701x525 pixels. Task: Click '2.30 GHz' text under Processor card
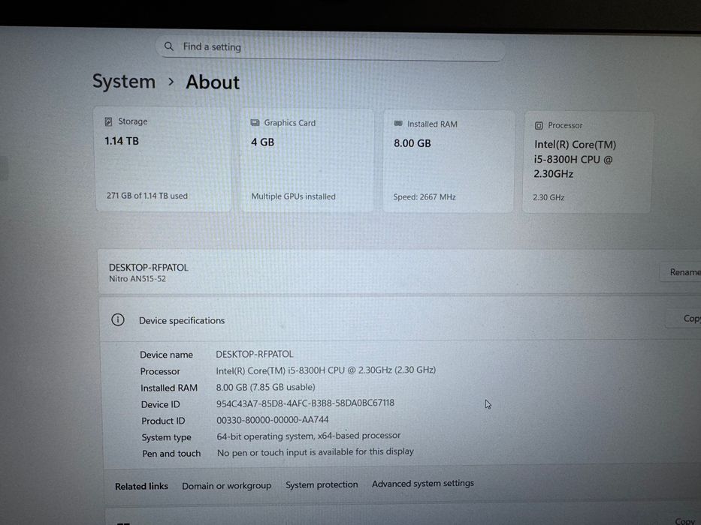548,197
